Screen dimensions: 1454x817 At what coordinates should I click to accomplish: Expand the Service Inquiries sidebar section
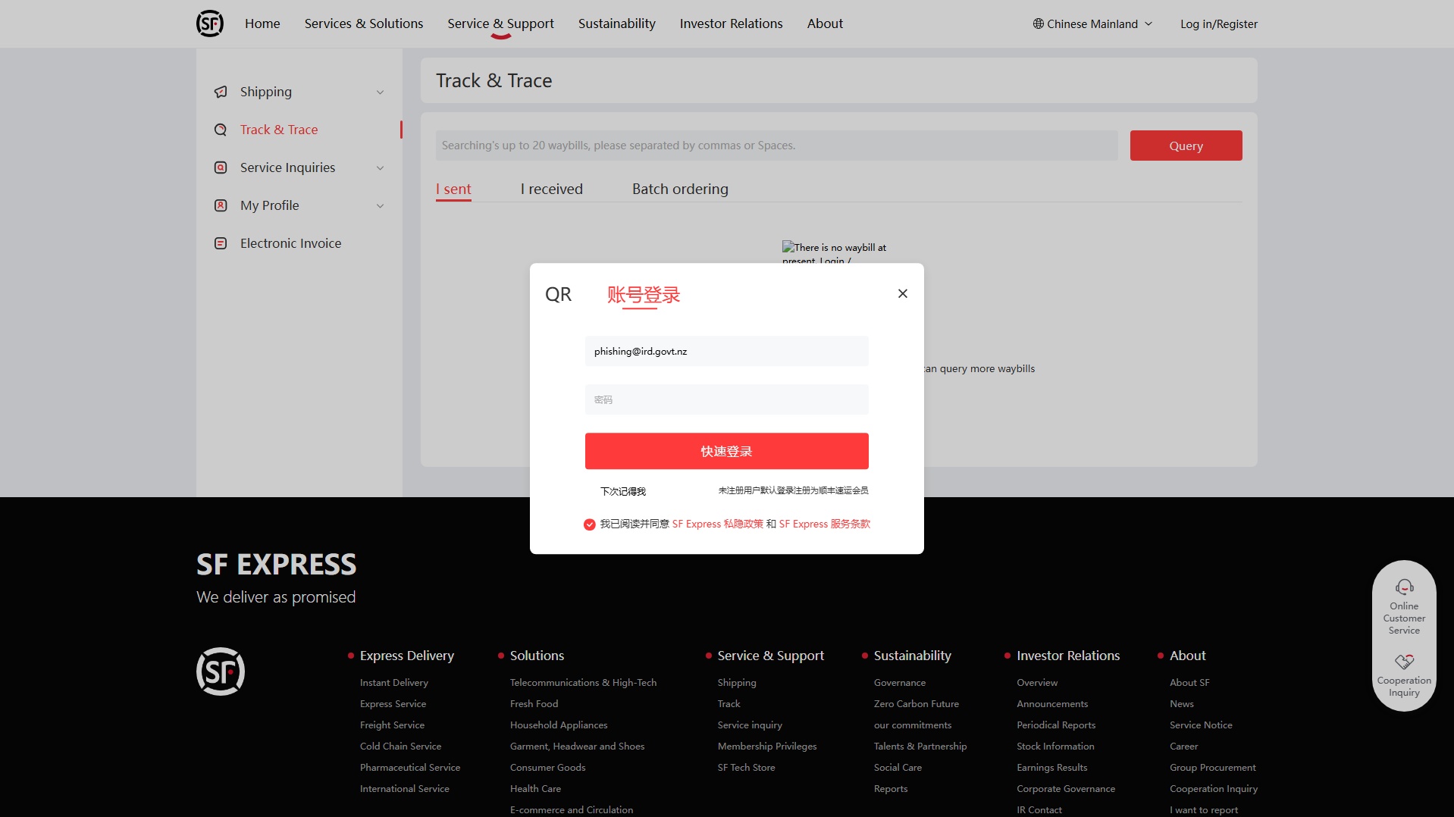pos(381,168)
